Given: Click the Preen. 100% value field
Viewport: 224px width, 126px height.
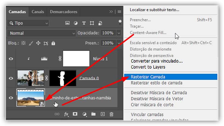Looking at the screenshot, I should (108, 43).
